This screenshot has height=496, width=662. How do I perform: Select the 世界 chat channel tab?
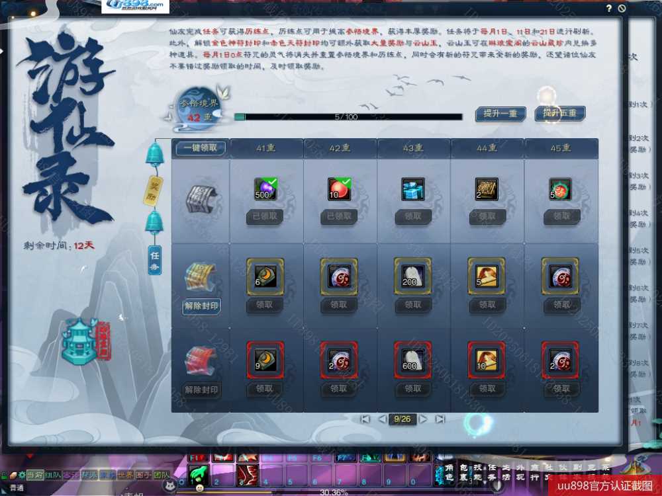pyautogui.click(x=125, y=475)
